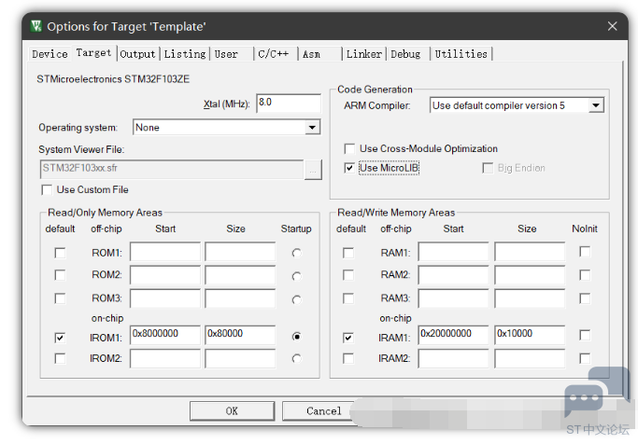
Task: Click the ROM3 Size field
Action: pyautogui.click(x=240, y=298)
